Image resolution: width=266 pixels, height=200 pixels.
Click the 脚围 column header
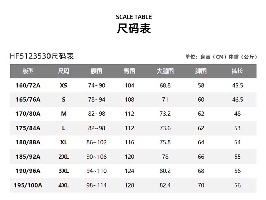201,71
